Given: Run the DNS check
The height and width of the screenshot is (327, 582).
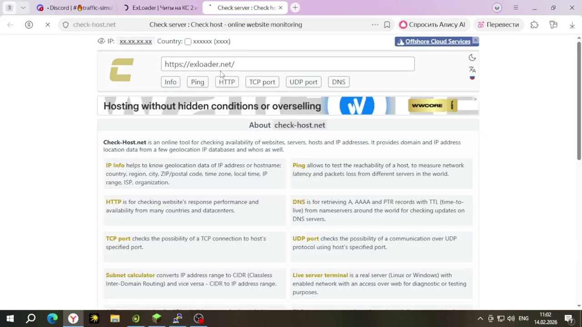Looking at the screenshot, I should (x=339, y=82).
